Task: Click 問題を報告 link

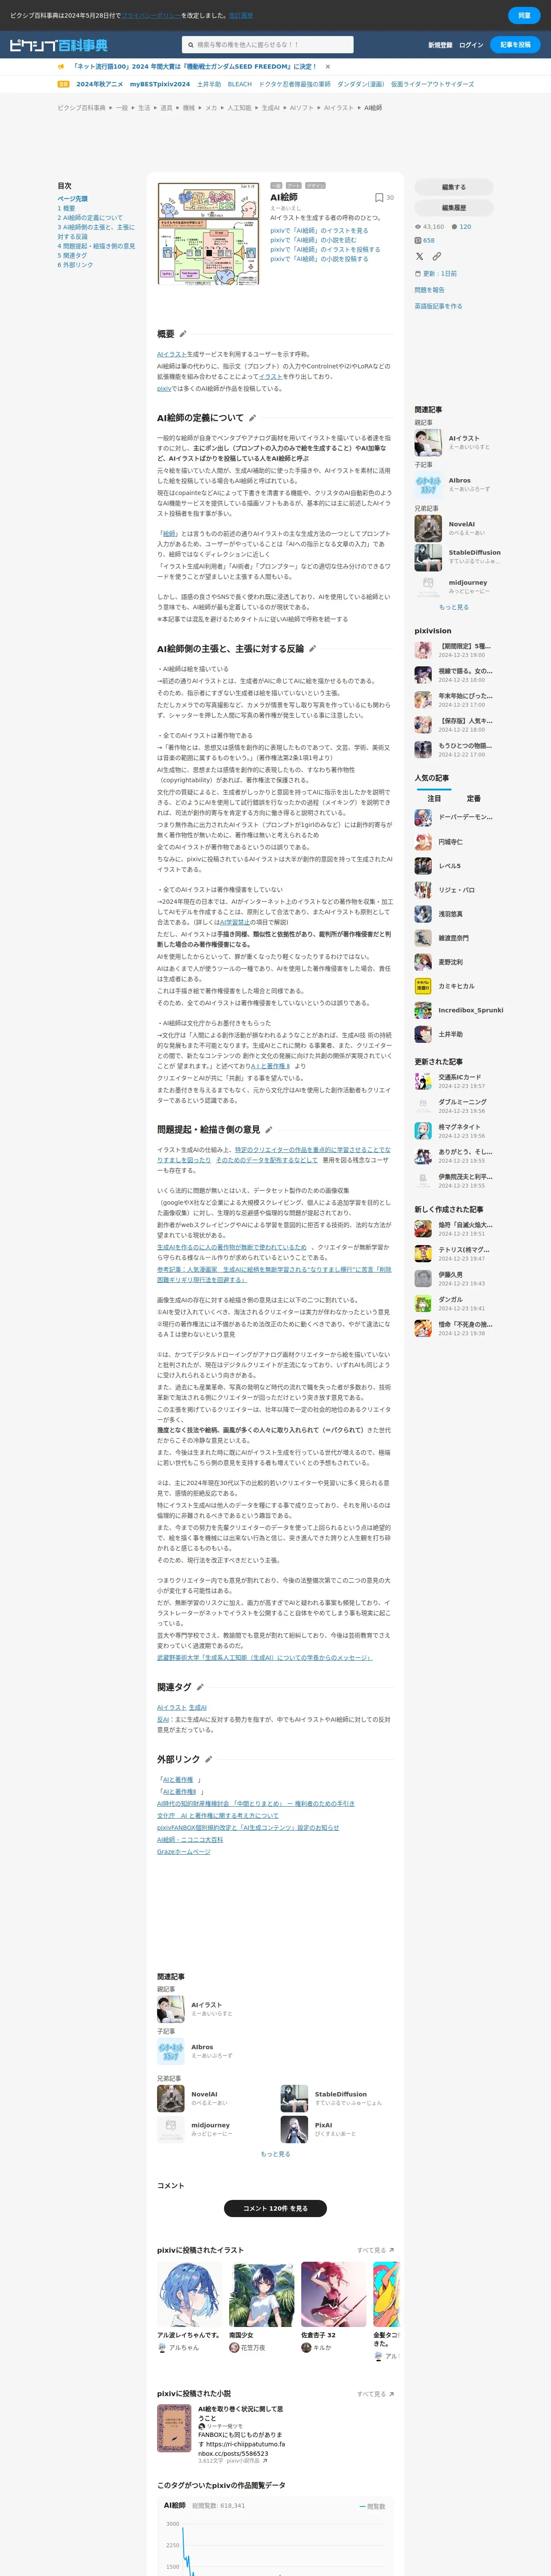Action: tap(429, 290)
